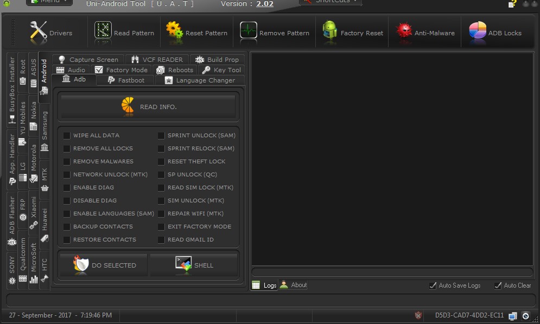Image resolution: width=540 pixels, height=324 pixels.
Task: Tick SP UNLOCK (QC) checkbox
Action: [x=161, y=175]
